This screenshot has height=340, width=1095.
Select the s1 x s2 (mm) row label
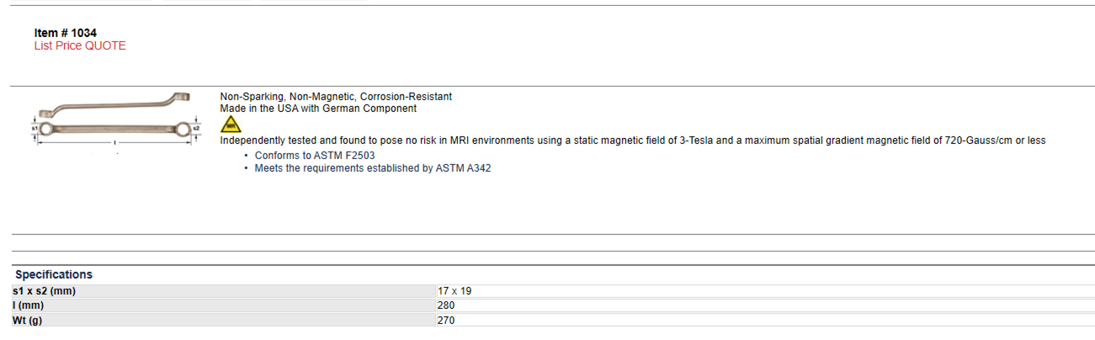click(x=45, y=291)
